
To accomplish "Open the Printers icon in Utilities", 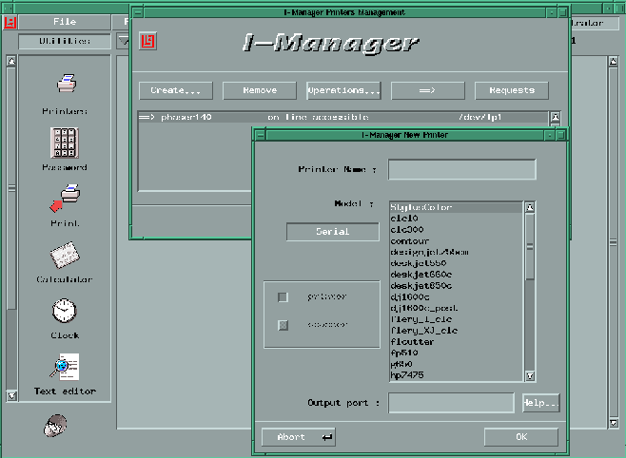I will (64, 86).
